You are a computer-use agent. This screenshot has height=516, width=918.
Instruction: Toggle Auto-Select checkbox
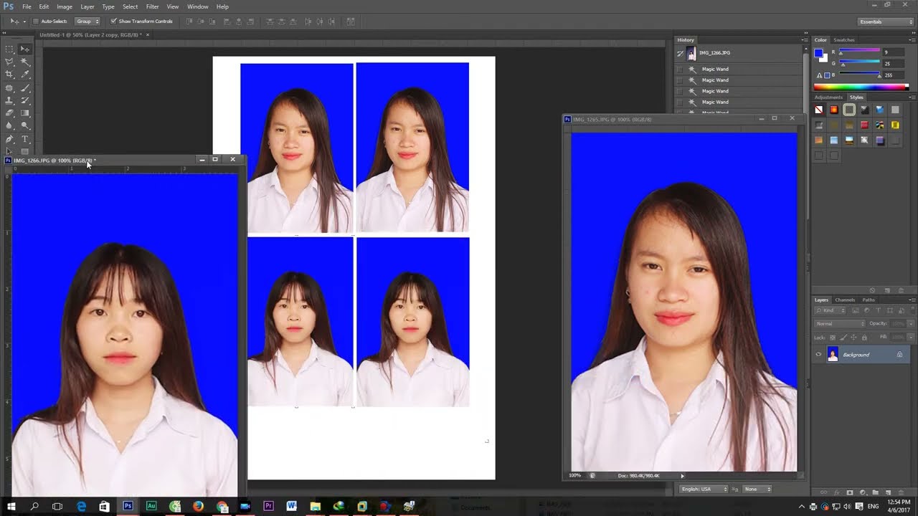click(x=36, y=21)
